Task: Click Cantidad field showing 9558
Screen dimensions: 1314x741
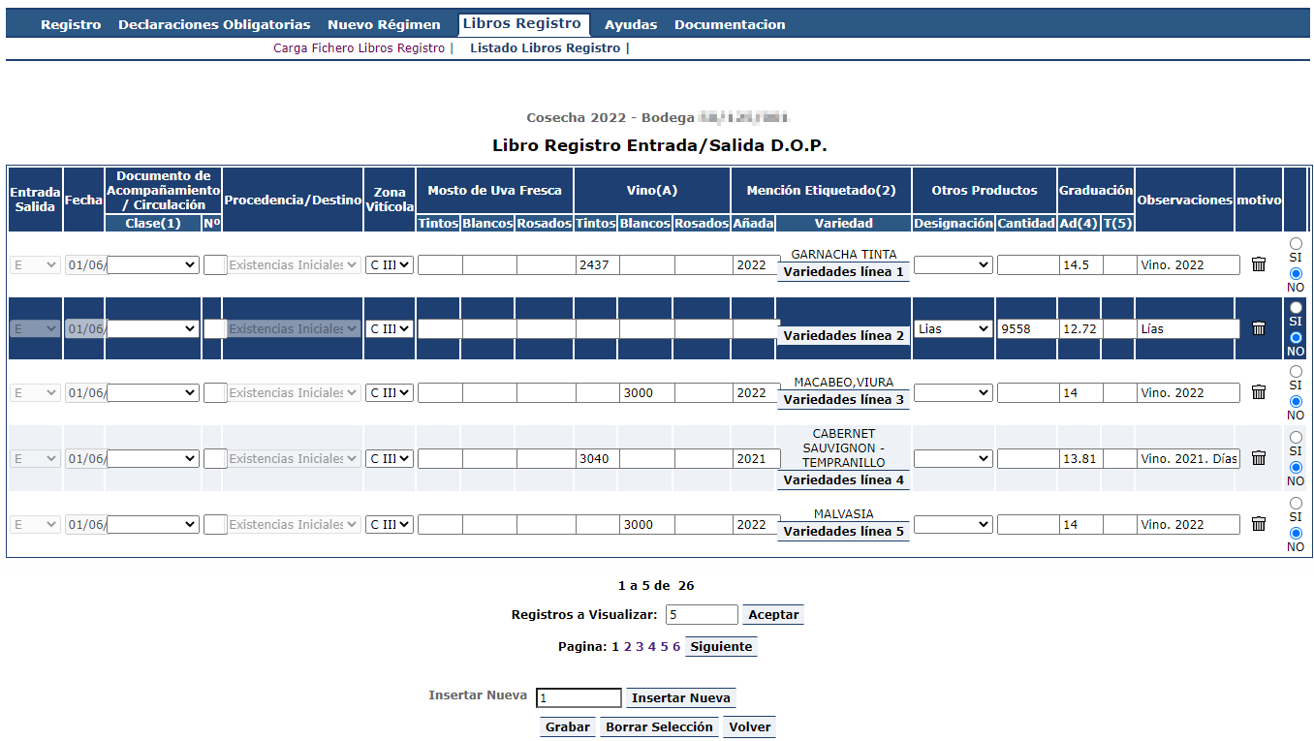Action: (x=1026, y=328)
